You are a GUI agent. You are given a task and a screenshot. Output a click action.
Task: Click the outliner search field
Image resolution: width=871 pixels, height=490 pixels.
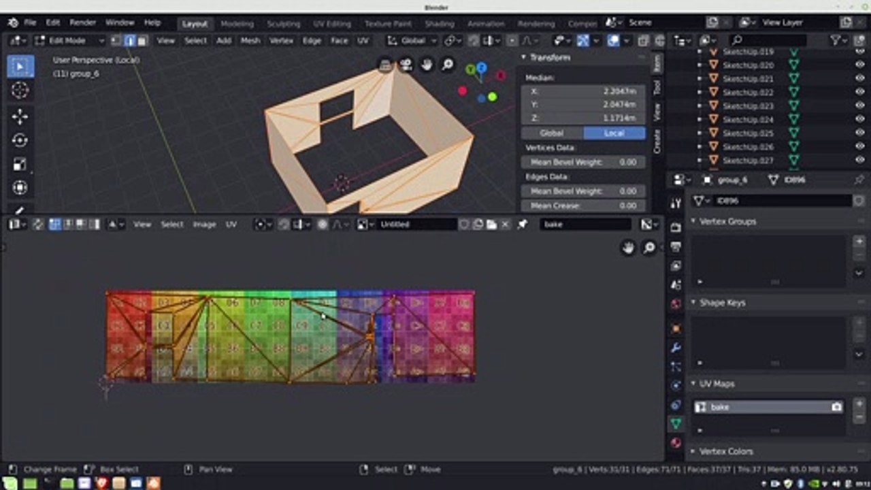[x=769, y=41]
